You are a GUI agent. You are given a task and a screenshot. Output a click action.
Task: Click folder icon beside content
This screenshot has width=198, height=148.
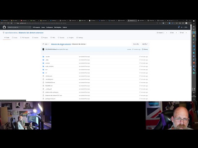pos(43,63)
